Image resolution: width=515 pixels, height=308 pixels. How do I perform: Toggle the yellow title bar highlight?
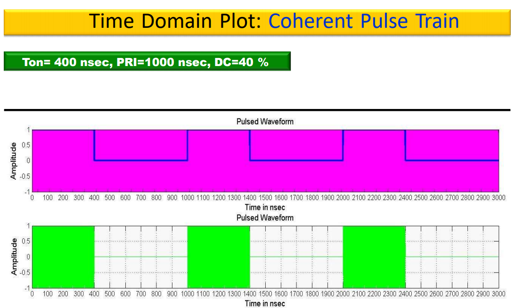coord(257,21)
